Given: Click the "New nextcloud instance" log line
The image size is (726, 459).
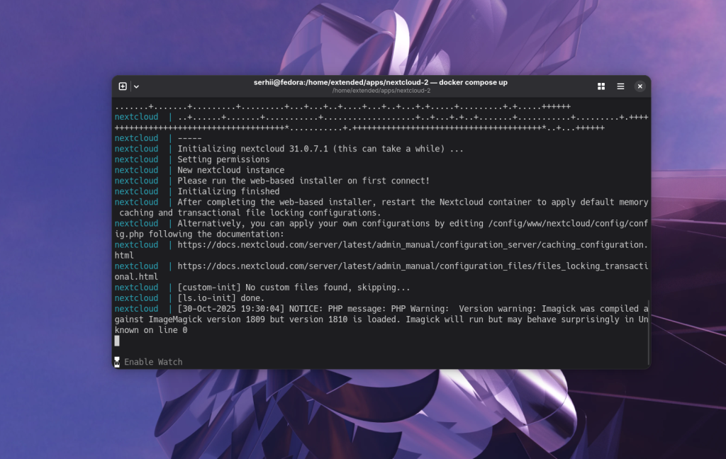Looking at the screenshot, I should 230,170.
